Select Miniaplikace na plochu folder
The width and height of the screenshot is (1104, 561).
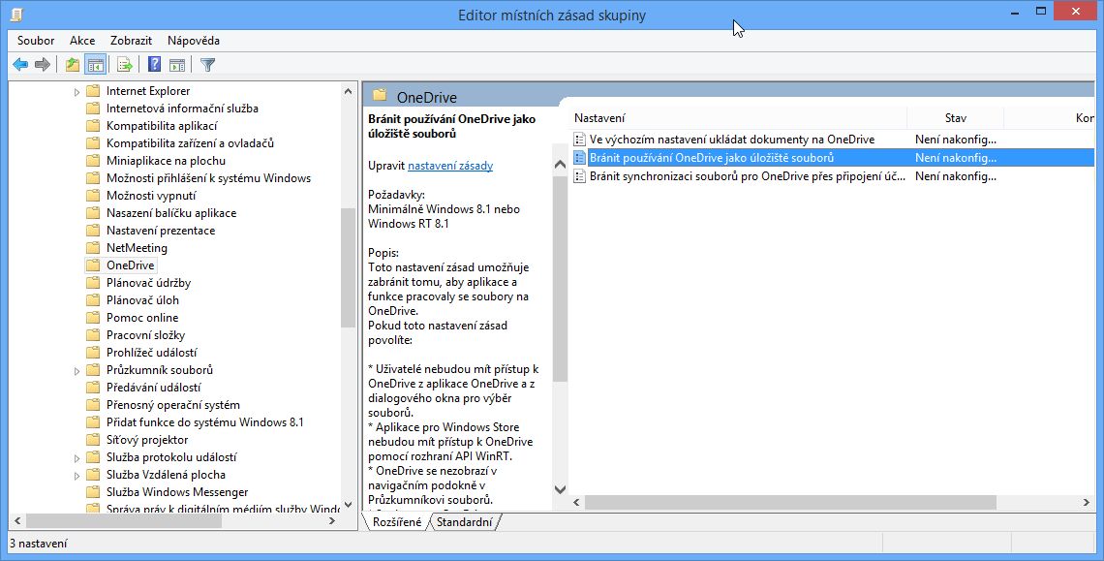(167, 161)
